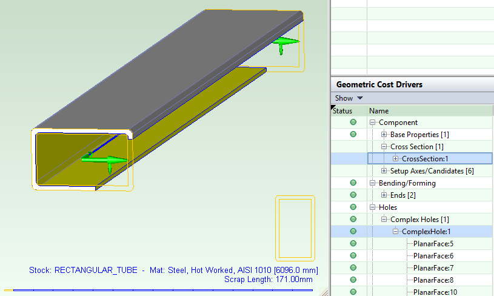The image size is (494, 296).
Task: Expand the CrossSection:1 node
Action: click(395, 159)
